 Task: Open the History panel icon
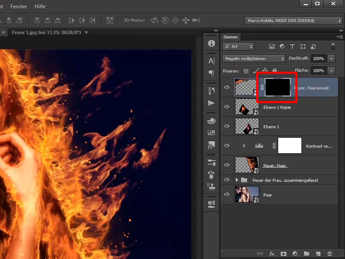pos(211,91)
